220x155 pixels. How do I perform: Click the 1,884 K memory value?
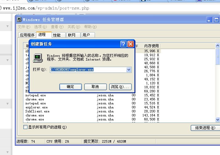tap(153, 75)
